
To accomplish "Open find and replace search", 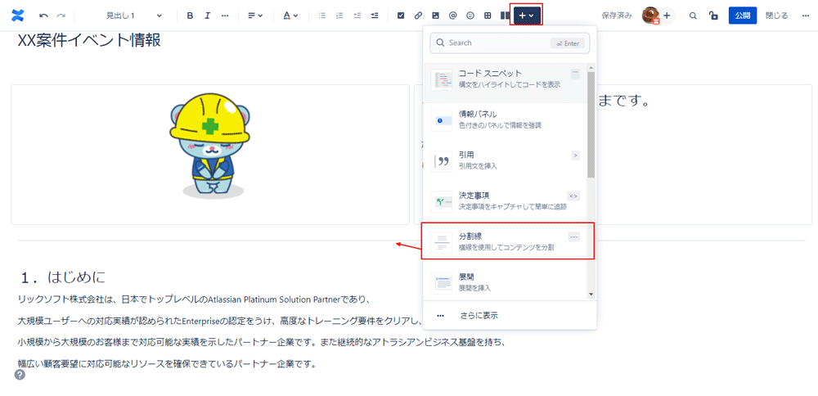I will tap(694, 16).
